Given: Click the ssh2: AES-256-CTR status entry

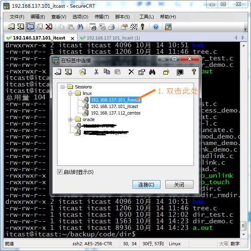Looking at the screenshot, I should click(92, 244).
